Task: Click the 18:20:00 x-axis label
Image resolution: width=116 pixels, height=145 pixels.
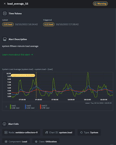Action: 104,100
